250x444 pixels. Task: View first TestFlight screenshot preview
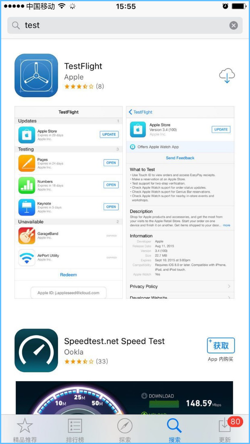coord(69,202)
